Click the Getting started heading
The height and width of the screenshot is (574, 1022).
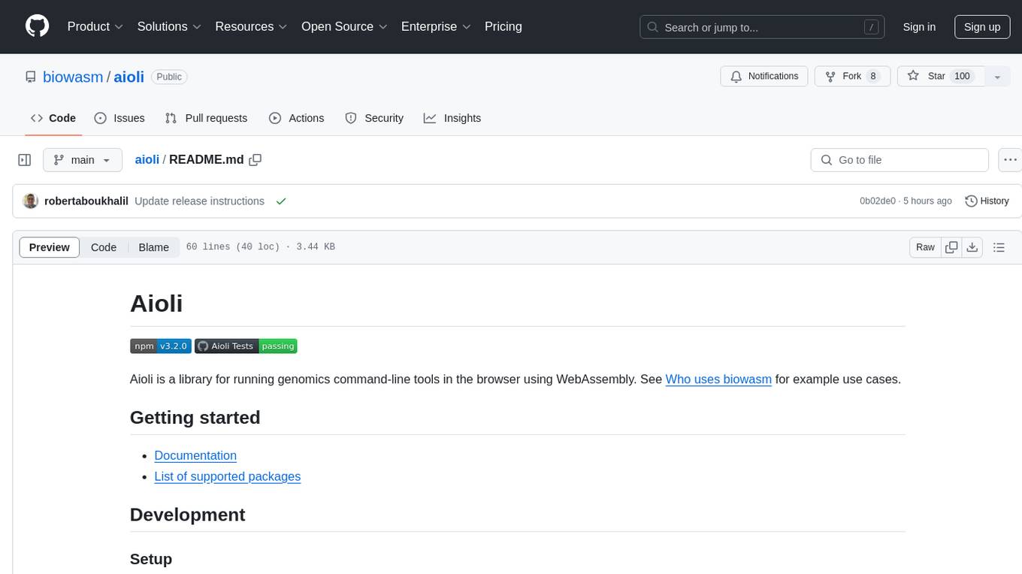(x=195, y=418)
